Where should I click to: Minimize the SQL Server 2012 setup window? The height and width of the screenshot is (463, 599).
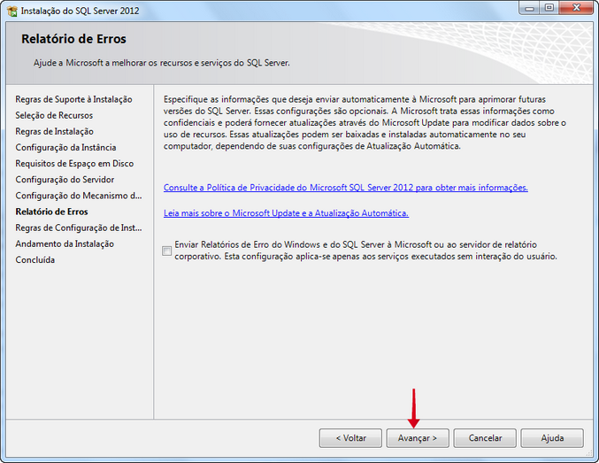[x=529, y=8]
